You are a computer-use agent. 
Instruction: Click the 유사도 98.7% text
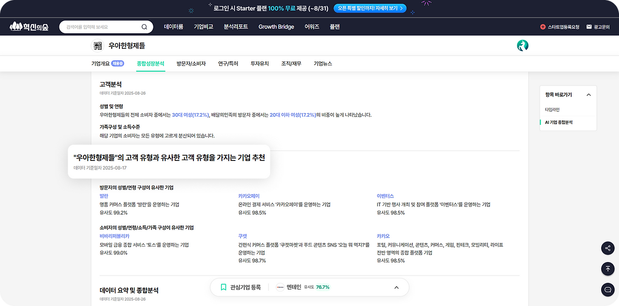click(252, 261)
